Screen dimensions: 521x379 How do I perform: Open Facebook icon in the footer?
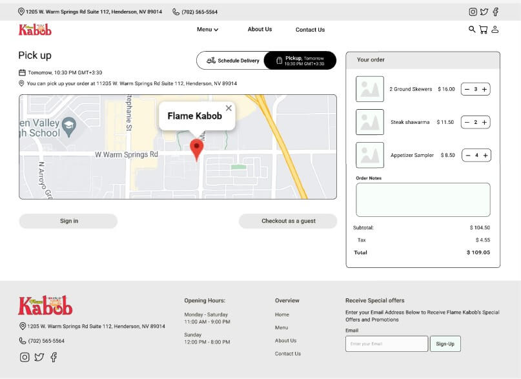click(x=54, y=357)
